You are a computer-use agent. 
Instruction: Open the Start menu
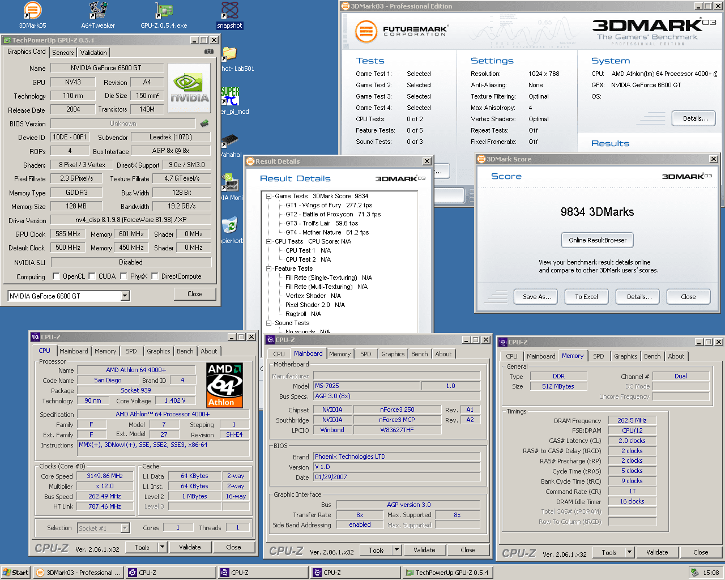click(x=15, y=573)
